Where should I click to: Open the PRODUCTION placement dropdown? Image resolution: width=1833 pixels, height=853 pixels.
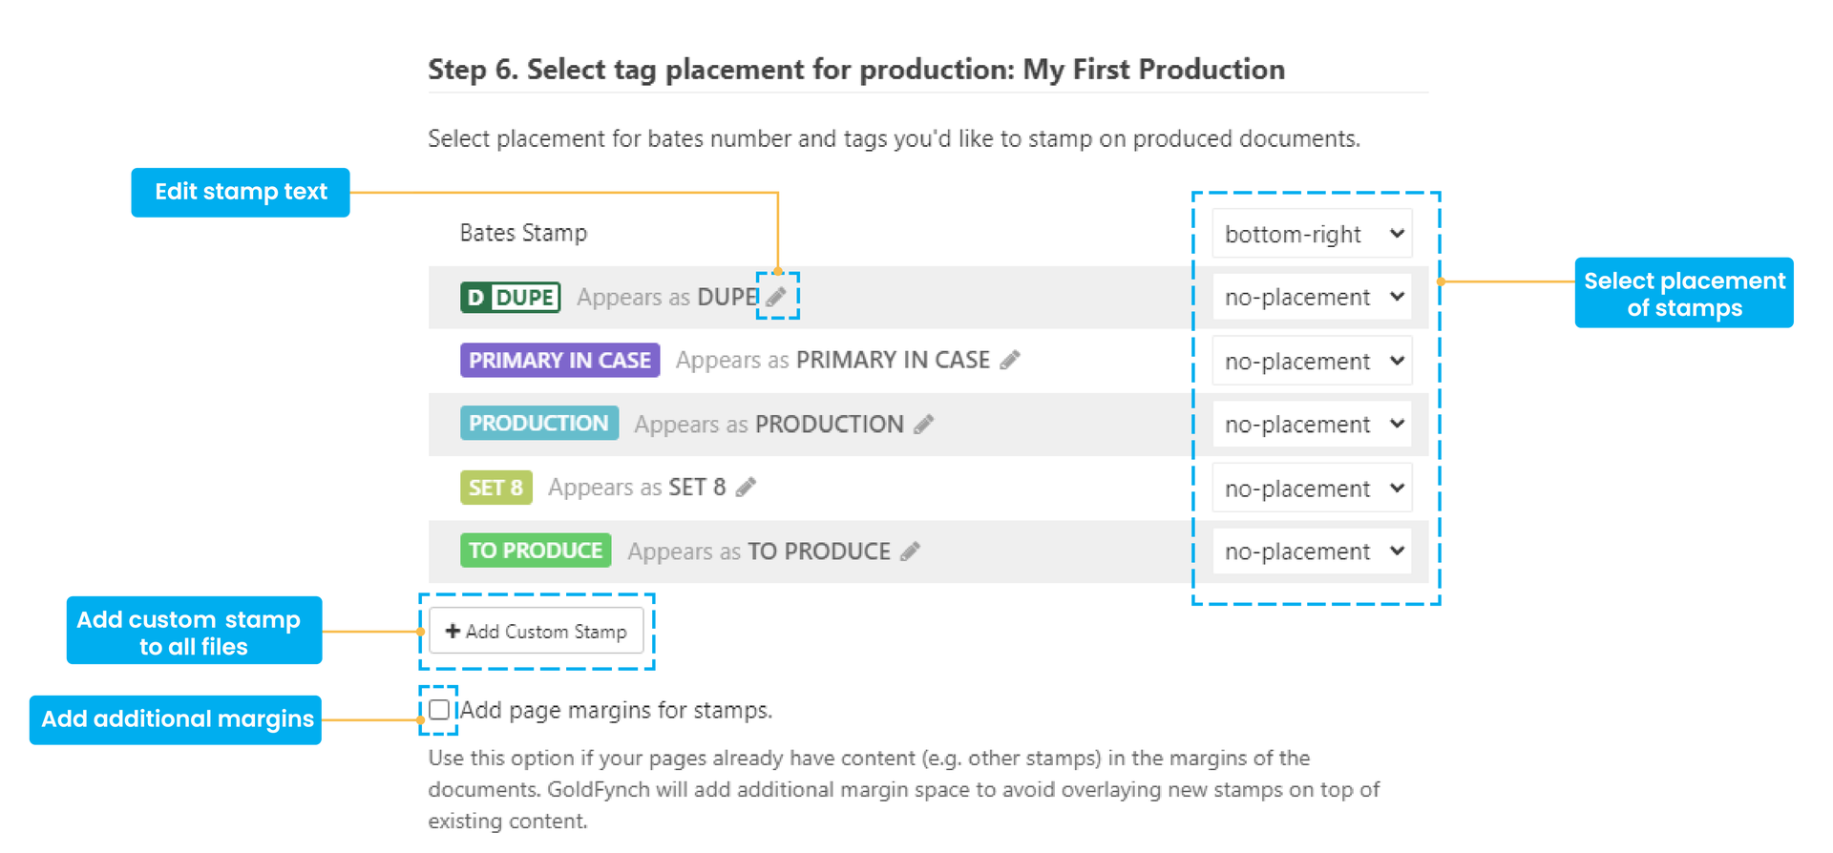coord(1312,424)
